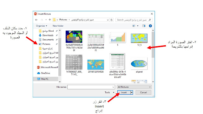The width and height of the screenshot is (203, 114).
Task: Select the 12_5 world map image
Action: 139,38
